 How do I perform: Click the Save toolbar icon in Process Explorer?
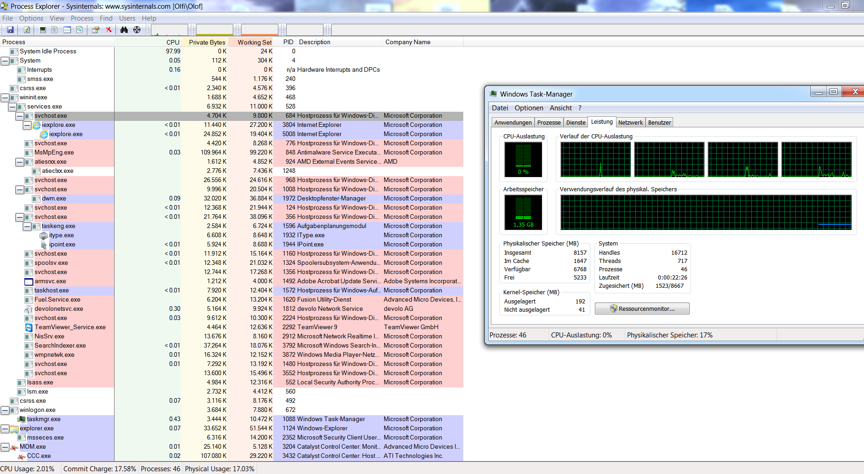pos(10,30)
